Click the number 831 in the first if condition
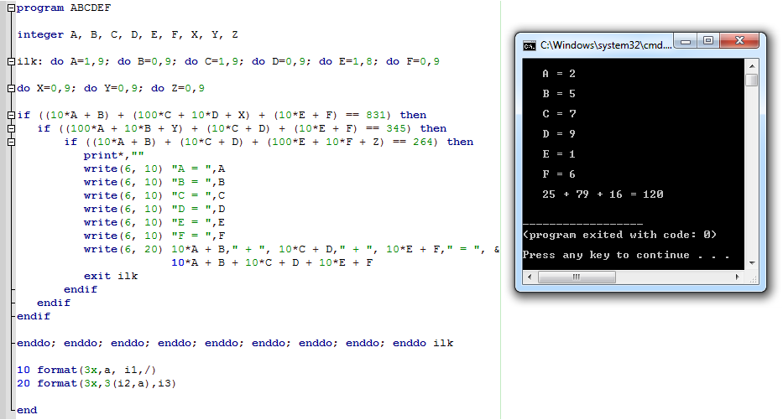The image size is (783, 420). tap(376, 115)
